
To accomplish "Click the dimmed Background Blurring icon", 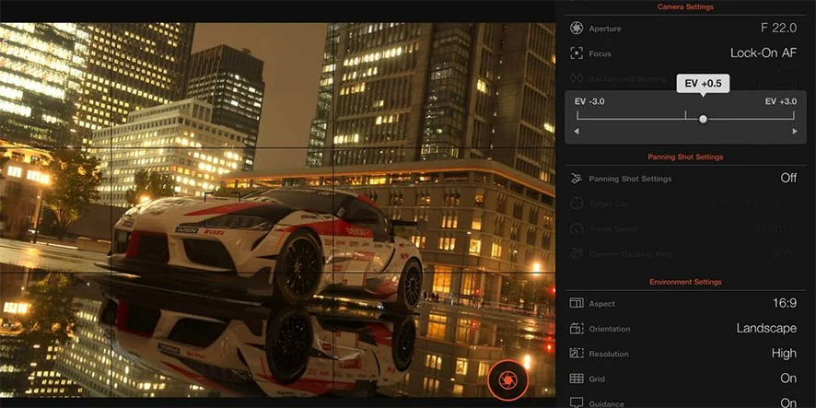I will coord(577,78).
